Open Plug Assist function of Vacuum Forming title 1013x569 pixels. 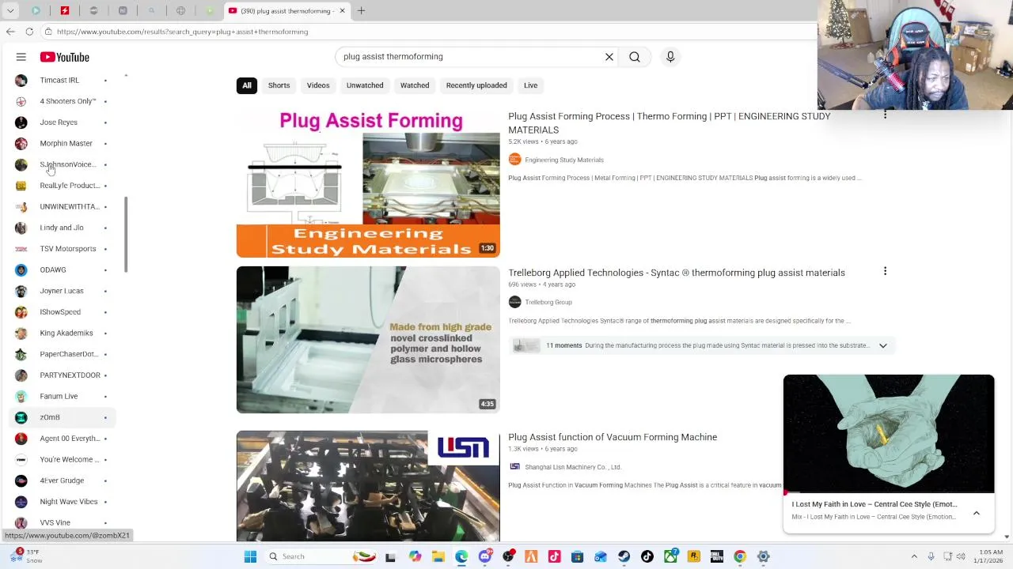click(x=613, y=437)
